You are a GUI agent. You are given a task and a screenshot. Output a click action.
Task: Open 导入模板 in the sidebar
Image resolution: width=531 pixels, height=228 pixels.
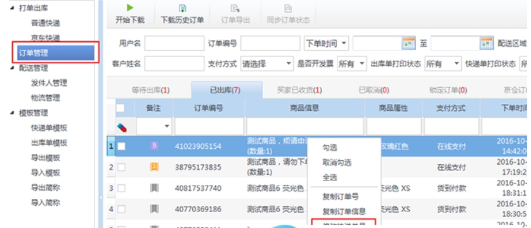[46, 172]
